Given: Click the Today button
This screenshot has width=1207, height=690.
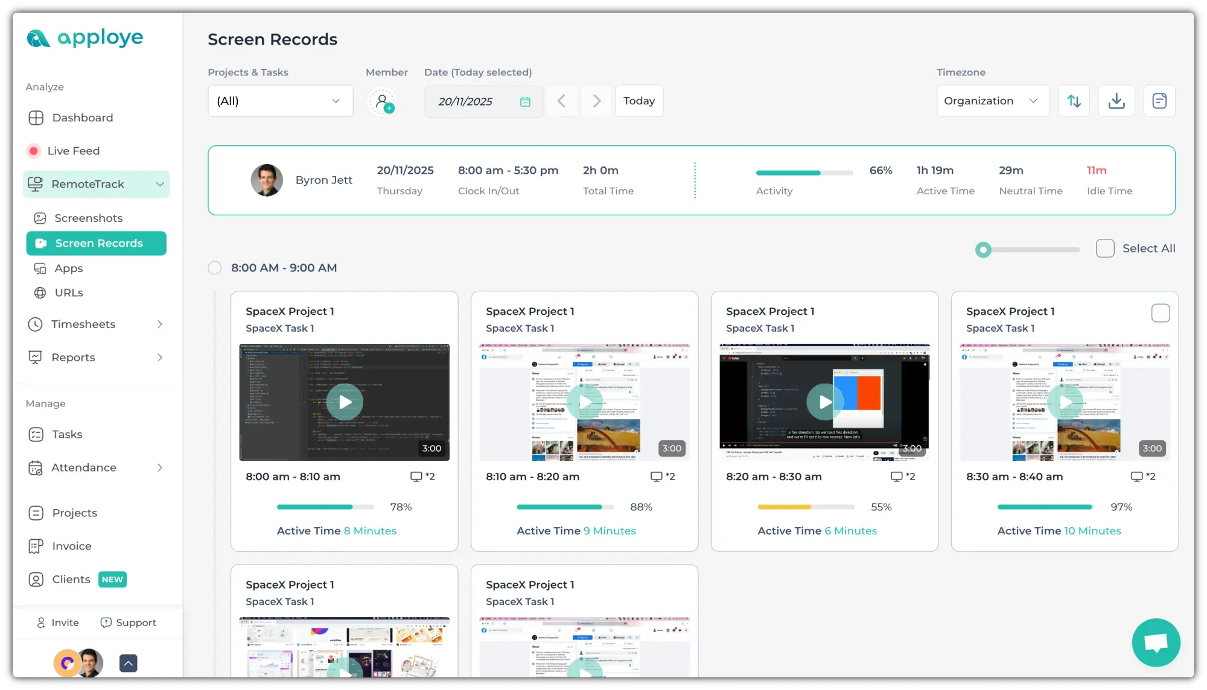Looking at the screenshot, I should (639, 101).
